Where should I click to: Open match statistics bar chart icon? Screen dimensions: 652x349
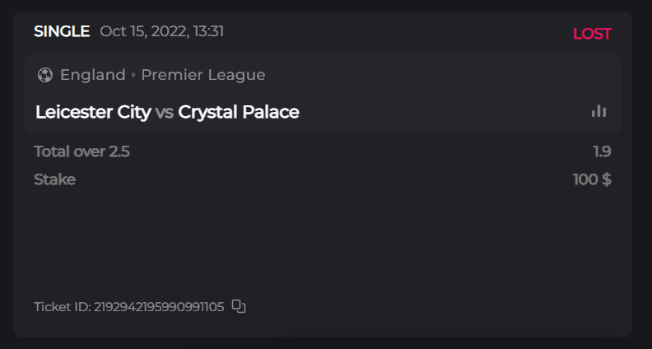pos(598,111)
